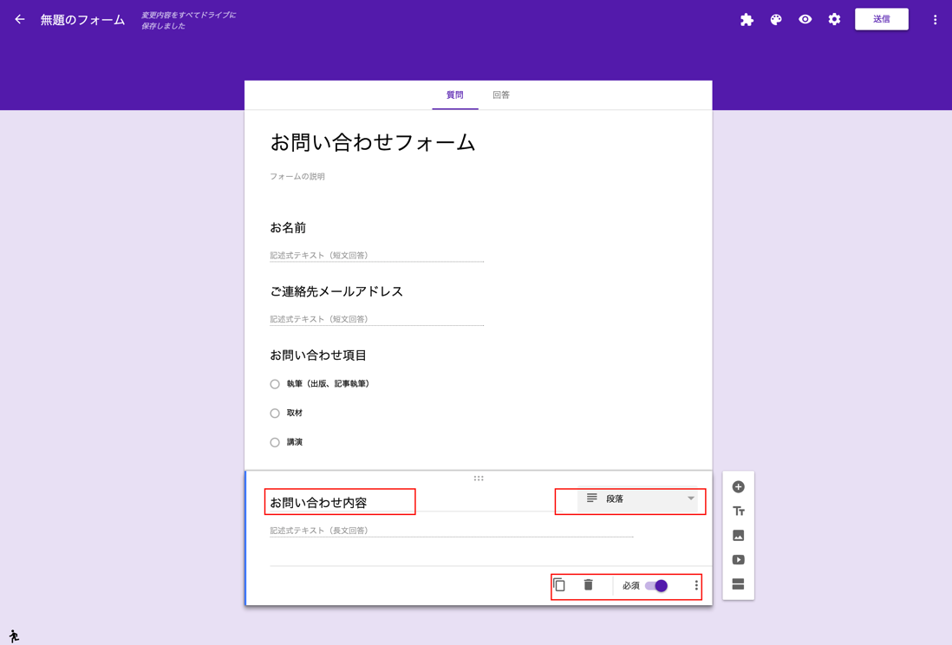Click the 送信 send button
The image size is (952, 645).
[x=882, y=19]
